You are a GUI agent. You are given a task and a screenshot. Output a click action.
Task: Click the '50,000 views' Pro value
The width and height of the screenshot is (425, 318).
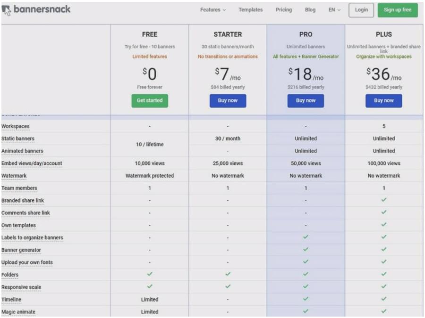306,163
